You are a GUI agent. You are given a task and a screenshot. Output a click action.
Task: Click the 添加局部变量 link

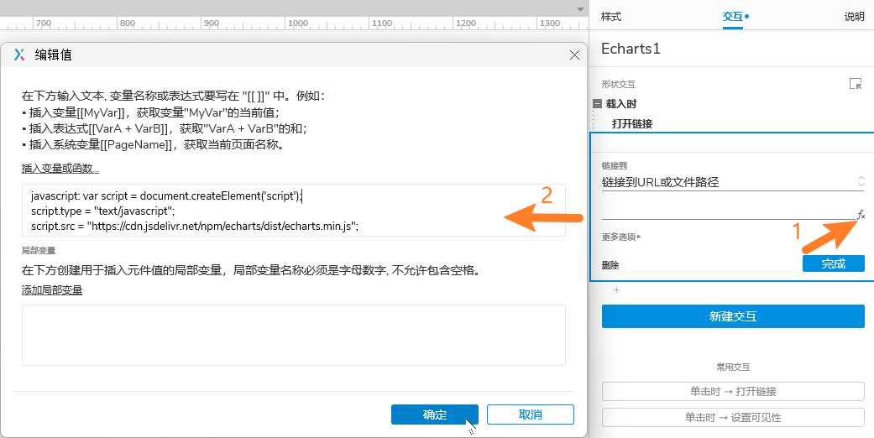tap(52, 290)
